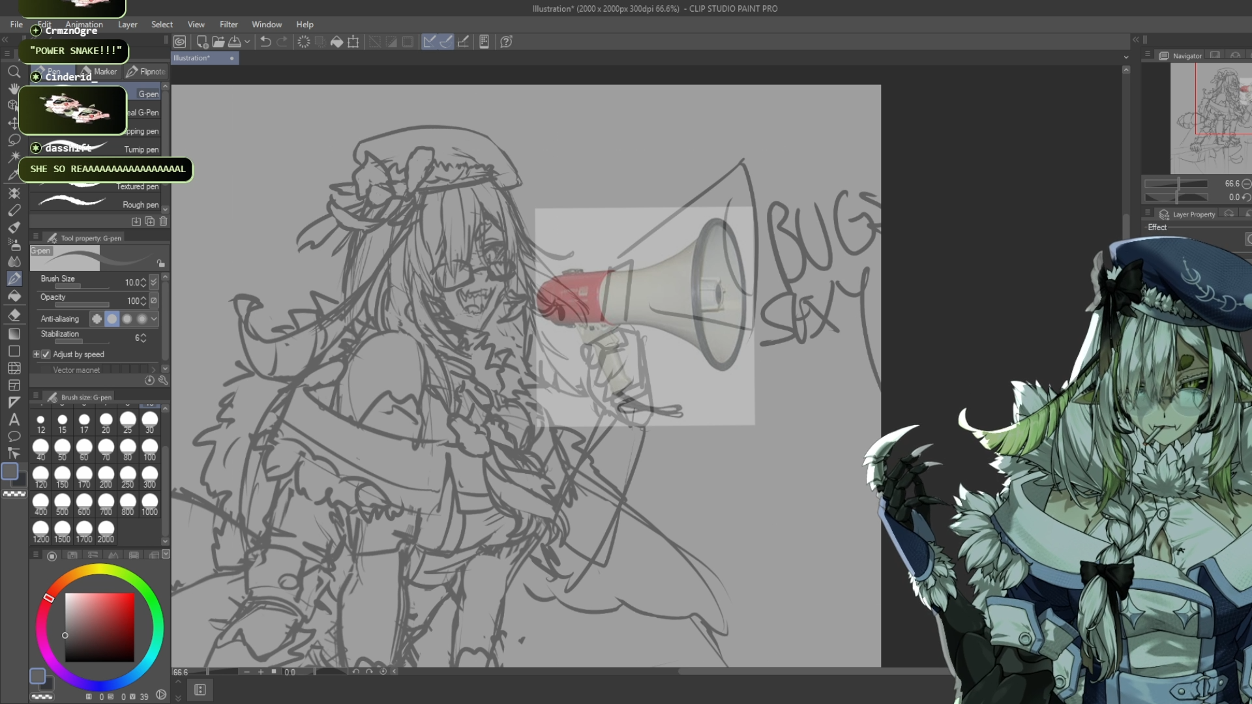Expand Adjust by speed options
1252x704 pixels.
point(37,355)
